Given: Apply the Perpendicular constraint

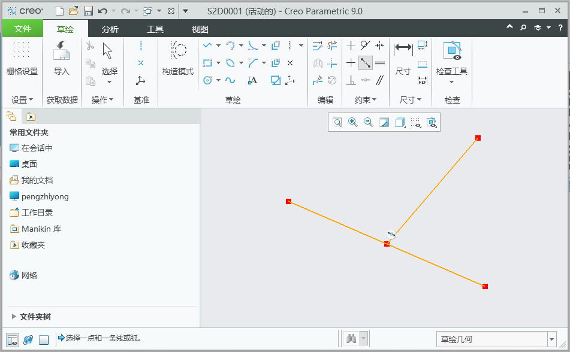Looking at the screenshot, I should (351, 80).
